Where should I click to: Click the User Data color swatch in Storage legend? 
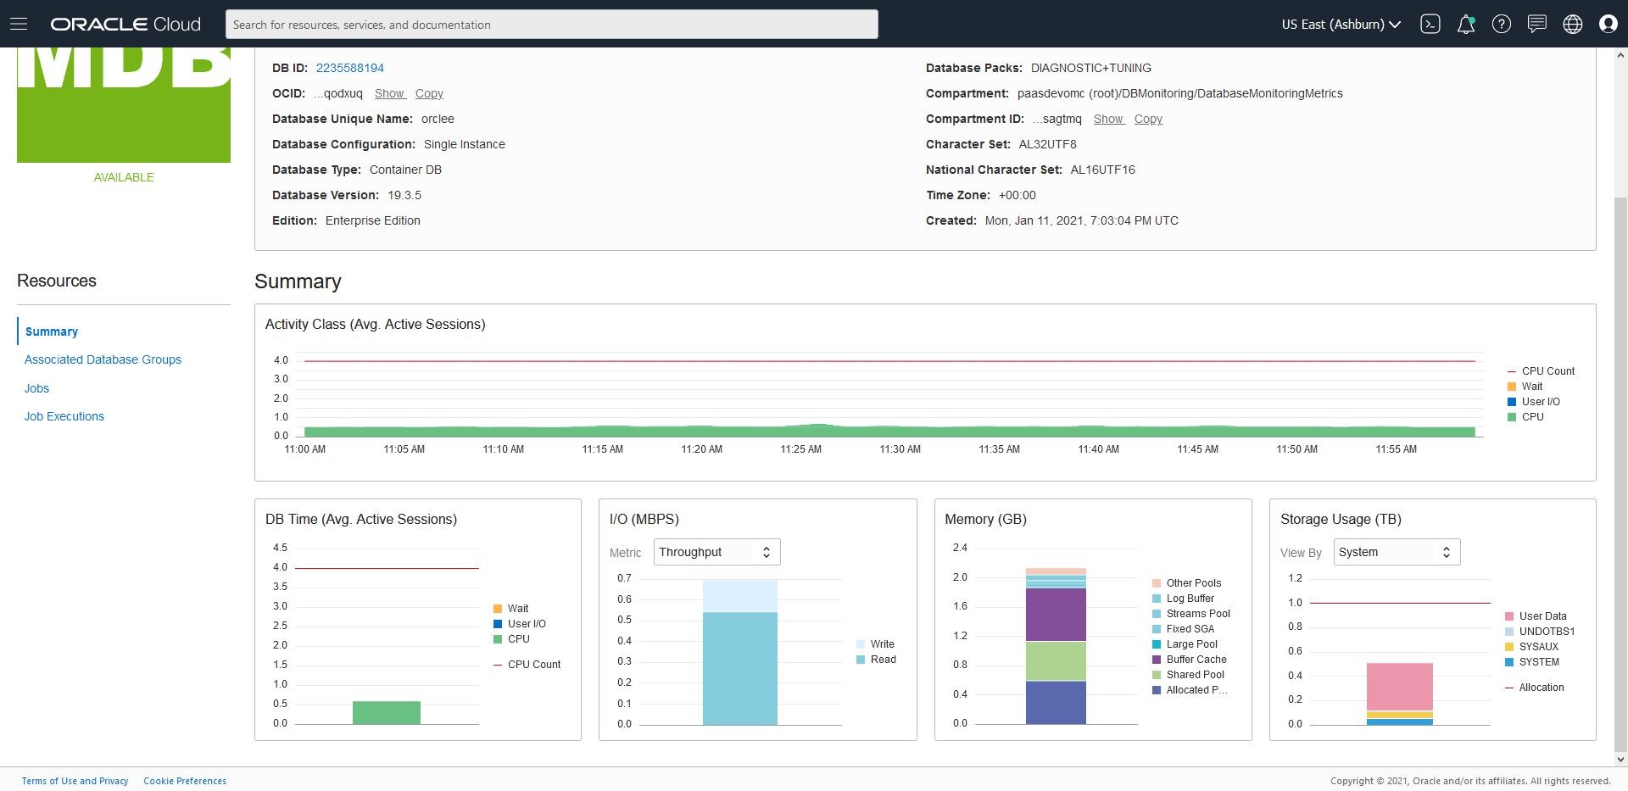click(1509, 616)
